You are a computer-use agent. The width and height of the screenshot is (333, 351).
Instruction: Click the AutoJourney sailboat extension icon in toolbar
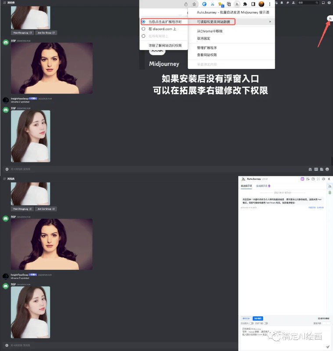237,4
